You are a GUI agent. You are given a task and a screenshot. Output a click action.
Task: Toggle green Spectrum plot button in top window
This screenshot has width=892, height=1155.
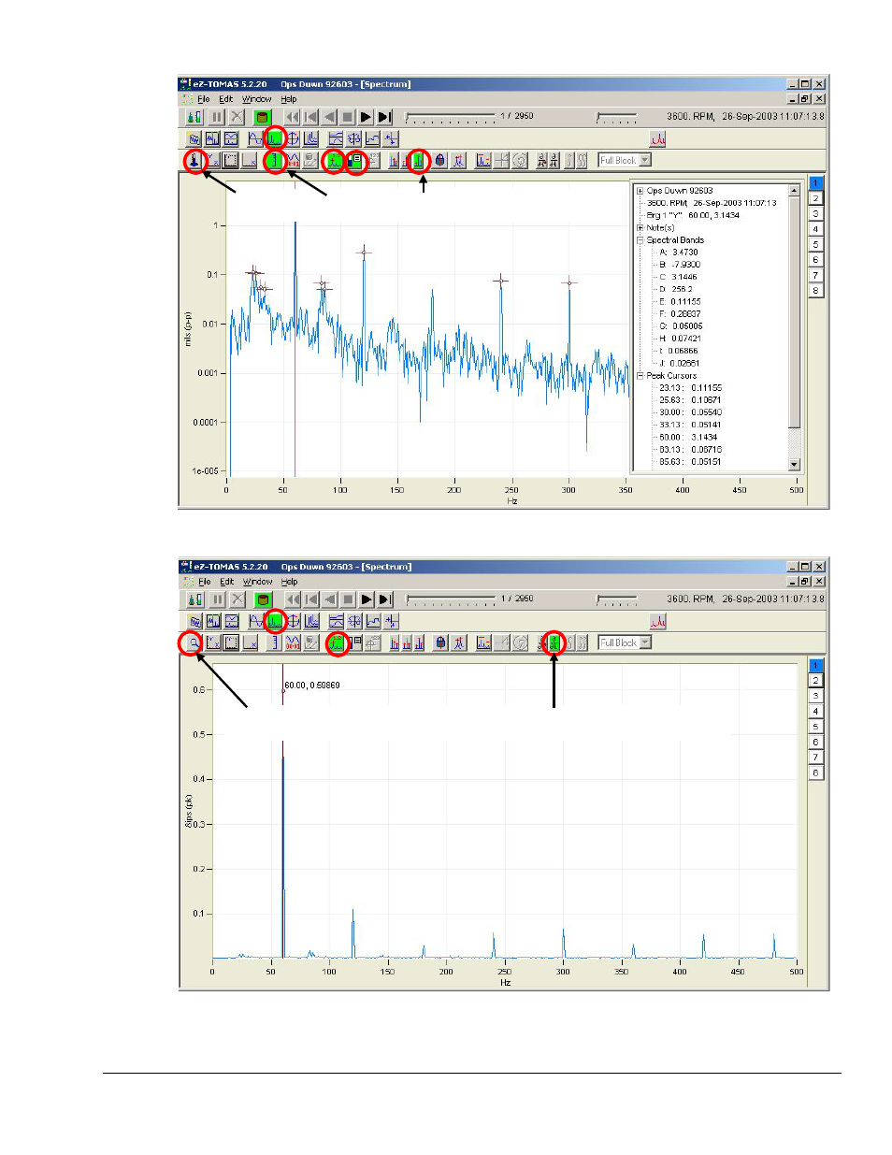275,138
